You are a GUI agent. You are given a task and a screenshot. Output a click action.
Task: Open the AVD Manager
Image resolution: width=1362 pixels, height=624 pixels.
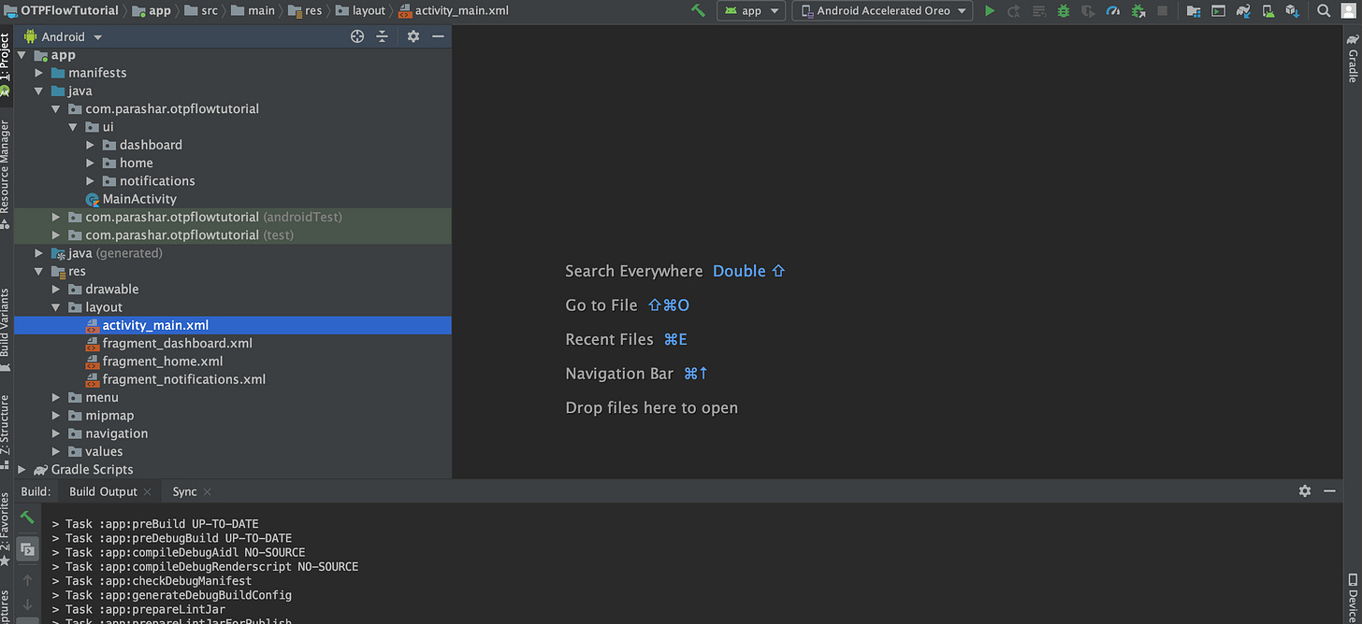(1267, 10)
